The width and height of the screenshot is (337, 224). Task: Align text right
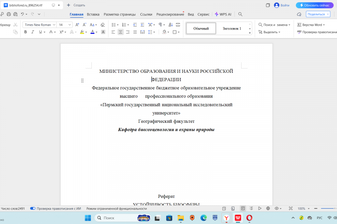[x=128, y=32]
